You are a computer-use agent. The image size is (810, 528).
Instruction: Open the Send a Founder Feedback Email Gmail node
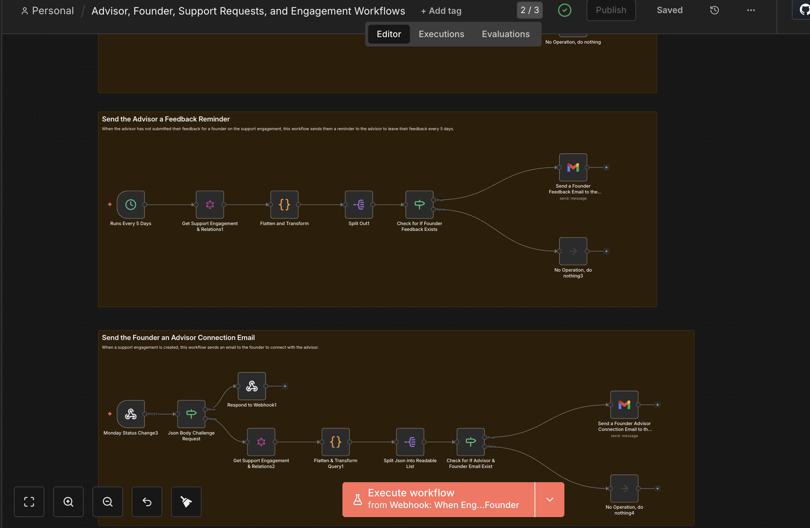pos(573,168)
